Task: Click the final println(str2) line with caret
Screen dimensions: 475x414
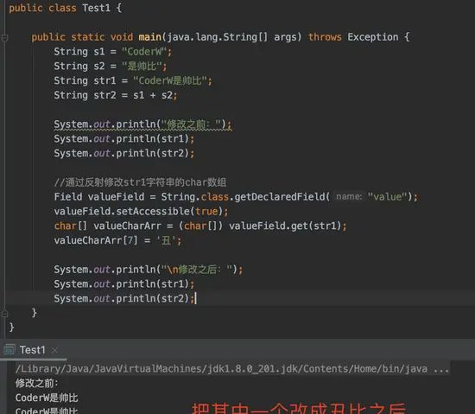Action: point(124,298)
